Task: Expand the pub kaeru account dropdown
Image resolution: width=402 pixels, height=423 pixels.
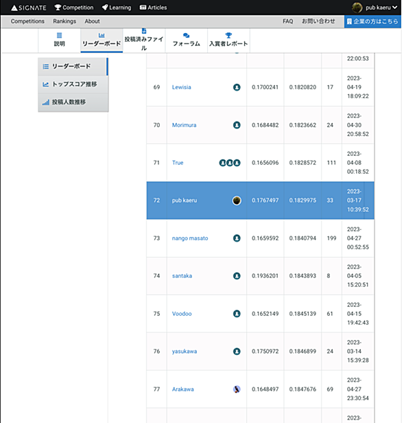Action: tap(394, 8)
